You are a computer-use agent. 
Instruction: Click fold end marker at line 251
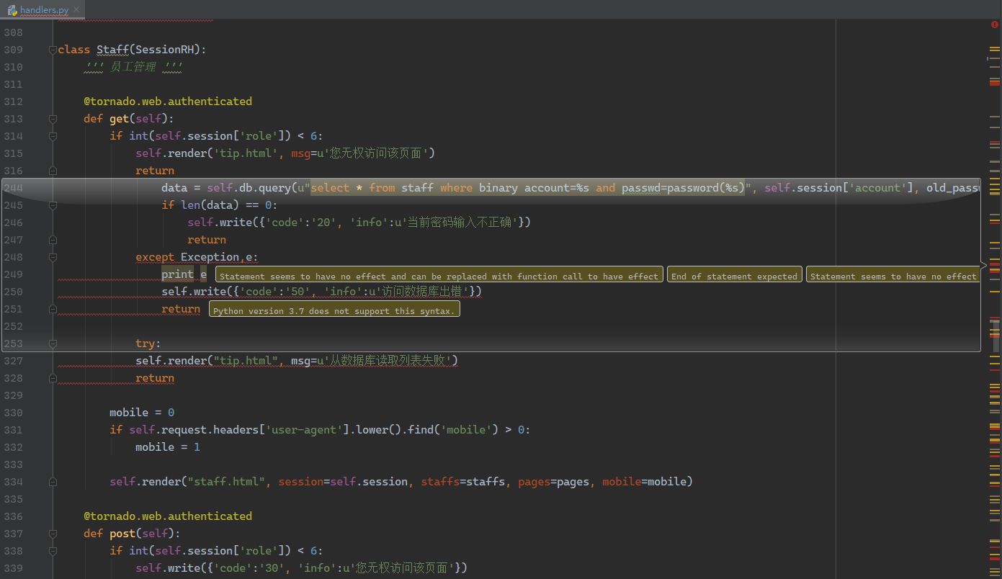[53, 309]
